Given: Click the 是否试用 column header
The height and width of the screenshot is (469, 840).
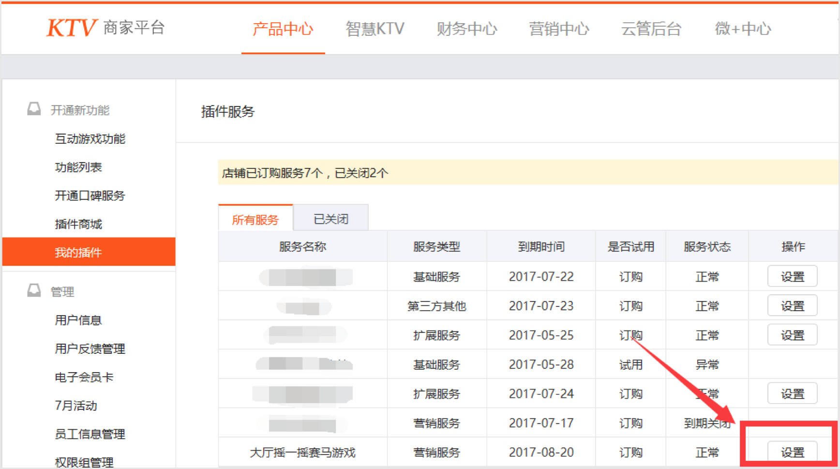Looking at the screenshot, I should pos(631,247).
